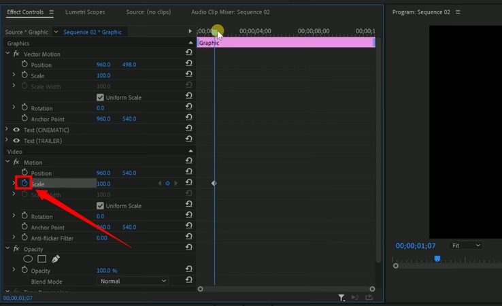Uncheck Uniform Scale under Motion

coord(101,206)
